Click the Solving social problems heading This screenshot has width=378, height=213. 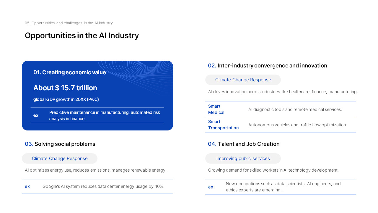[x=60, y=144]
